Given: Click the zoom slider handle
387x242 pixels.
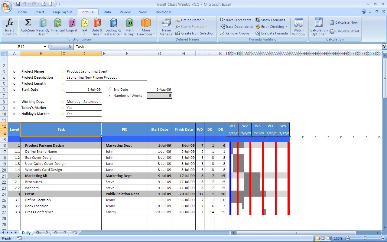Looking at the screenshot, I should (365, 238).
